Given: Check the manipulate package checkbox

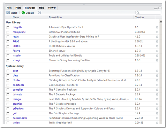Looking at the screenshot, I should point(8,32).
